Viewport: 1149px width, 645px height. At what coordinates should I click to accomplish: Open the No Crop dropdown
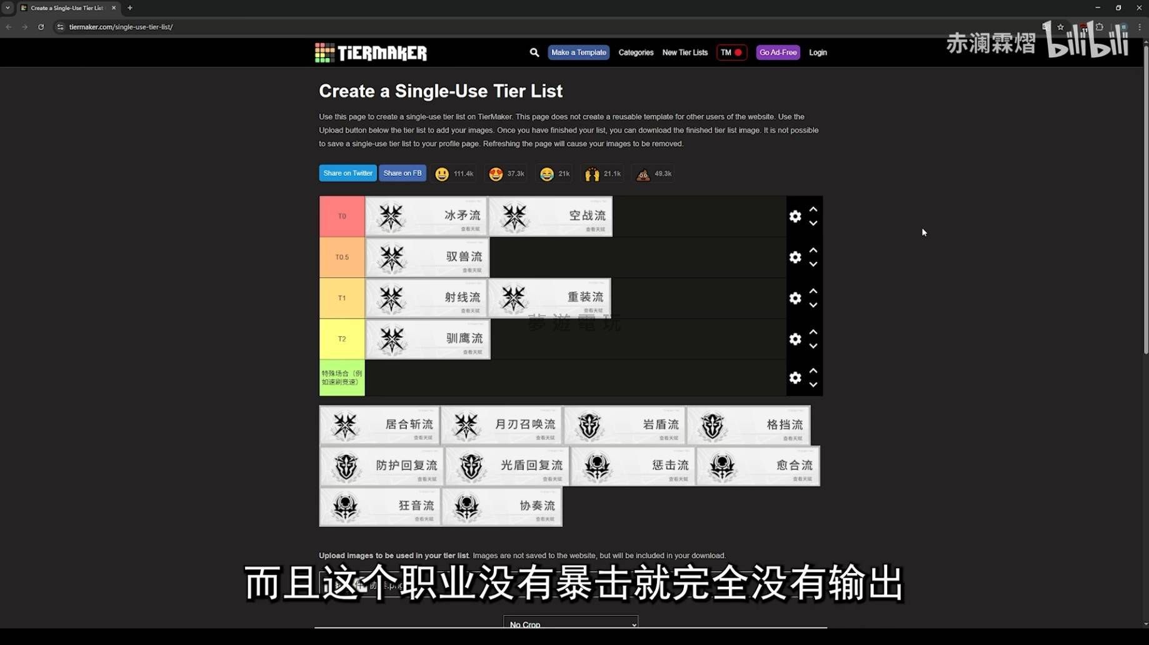571,623
